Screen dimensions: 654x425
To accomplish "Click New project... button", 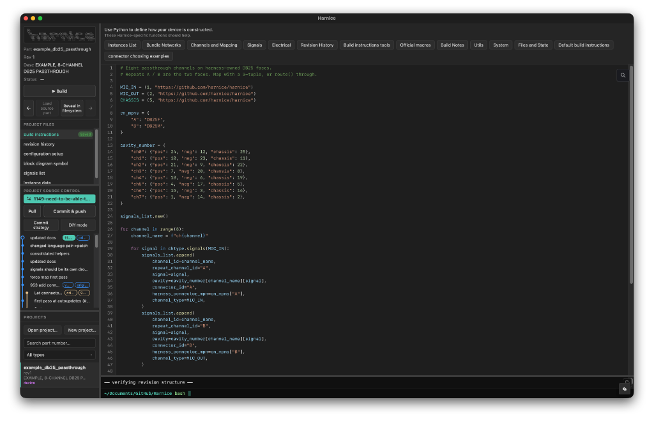I will [x=82, y=331].
